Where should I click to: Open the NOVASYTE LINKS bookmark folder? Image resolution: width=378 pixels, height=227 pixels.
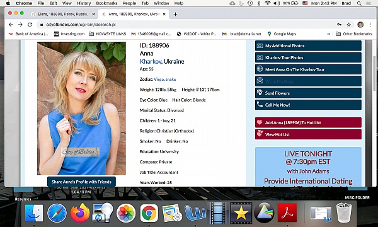(x=108, y=34)
